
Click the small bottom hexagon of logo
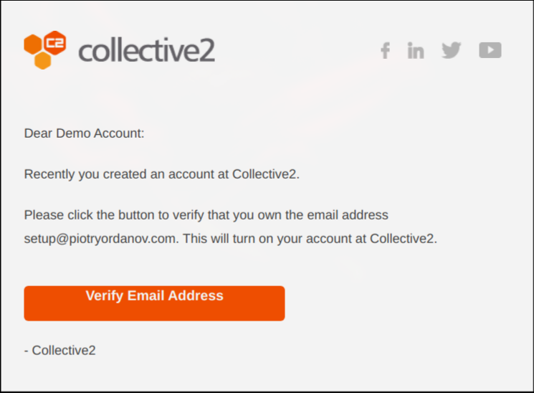[43, 61]
